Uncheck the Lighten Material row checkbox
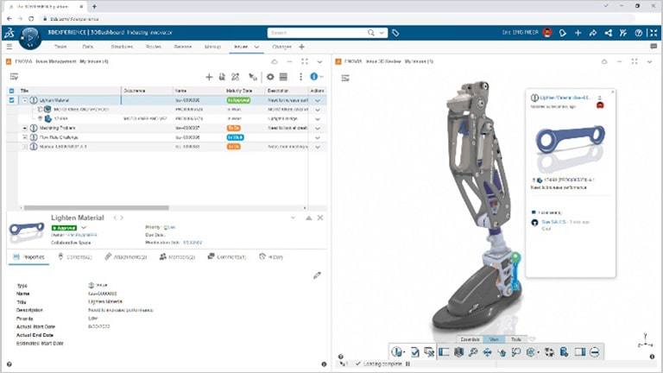Viewport: 663px width, 373px height. click(x=11, y=100)
